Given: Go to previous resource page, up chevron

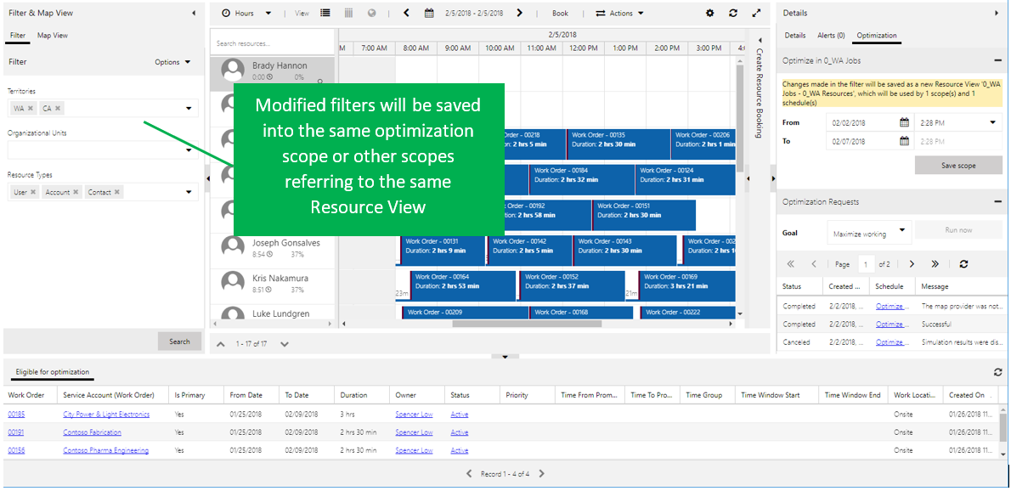Looking at the screenshot, I should [221, 344].
